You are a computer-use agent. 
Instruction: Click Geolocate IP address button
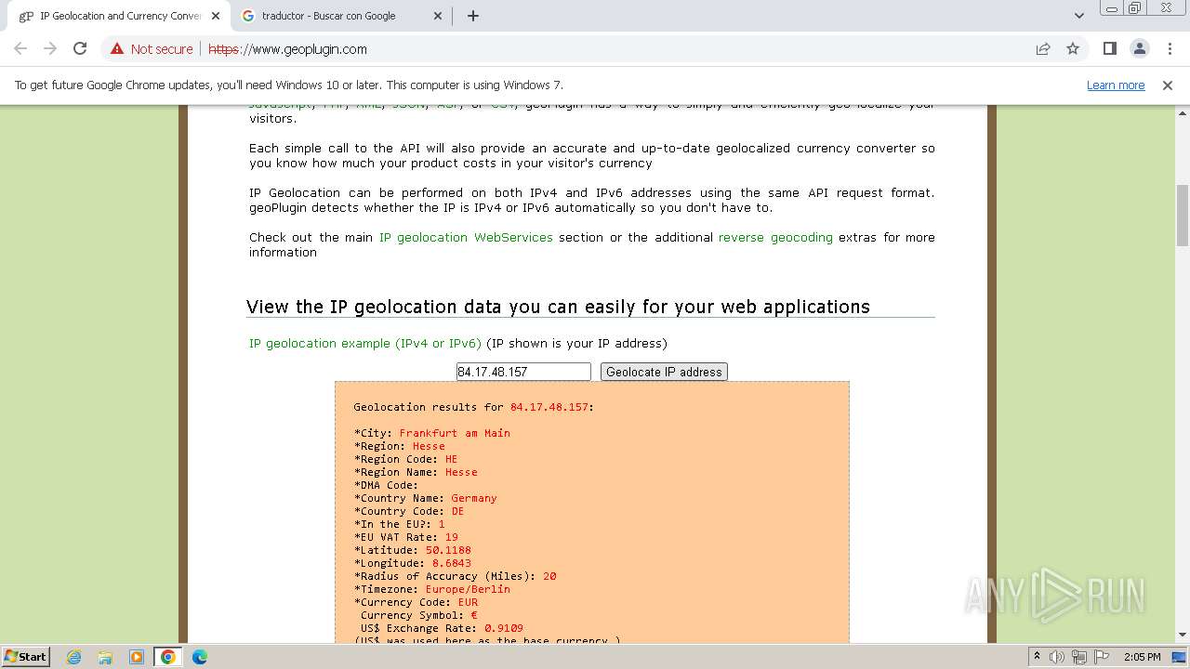(664, 372)
